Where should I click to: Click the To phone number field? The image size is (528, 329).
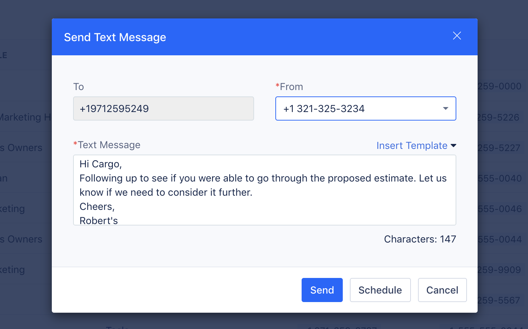[163, 108]
